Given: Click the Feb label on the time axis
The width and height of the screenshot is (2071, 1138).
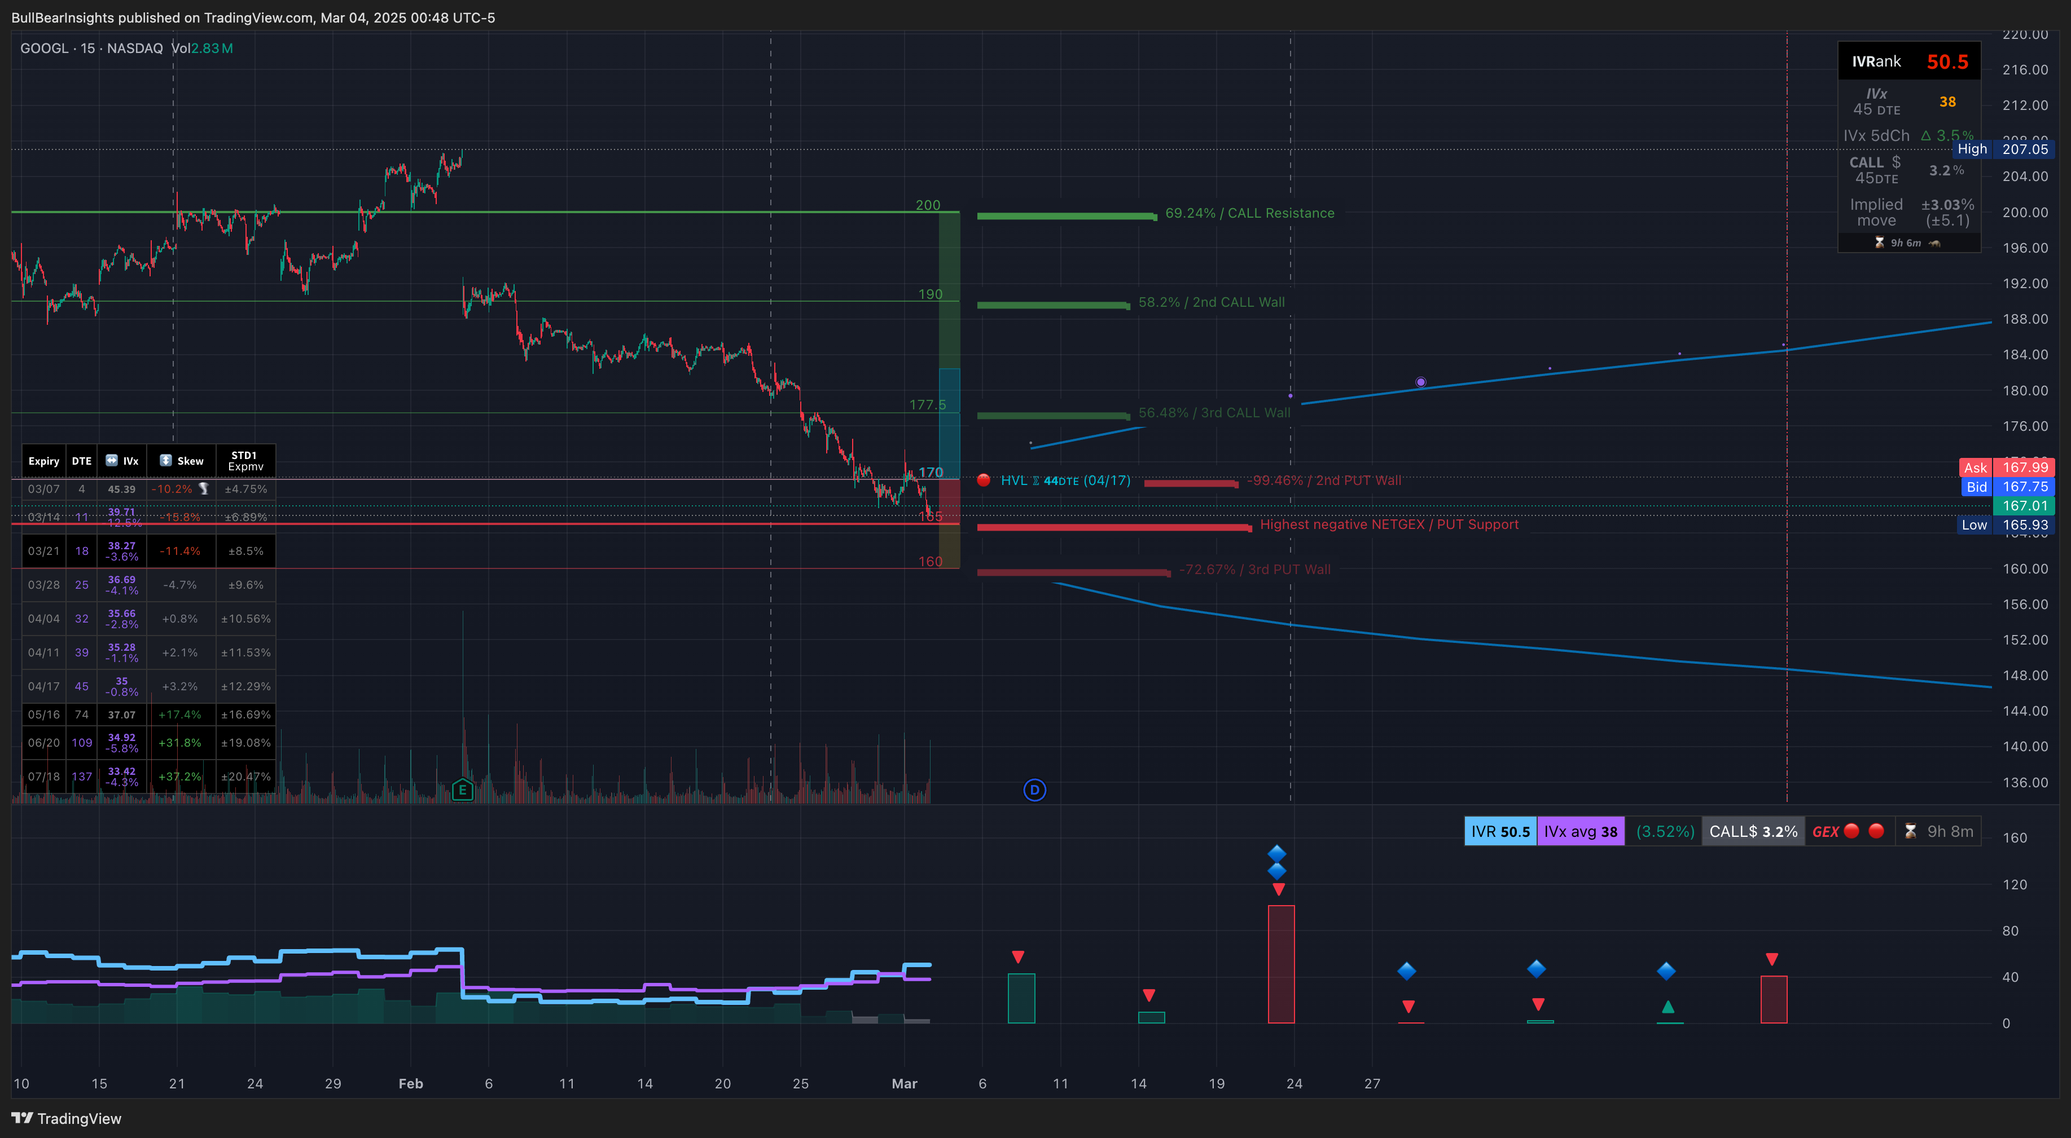Looking at the screenshot, I should pos(411,1083).
